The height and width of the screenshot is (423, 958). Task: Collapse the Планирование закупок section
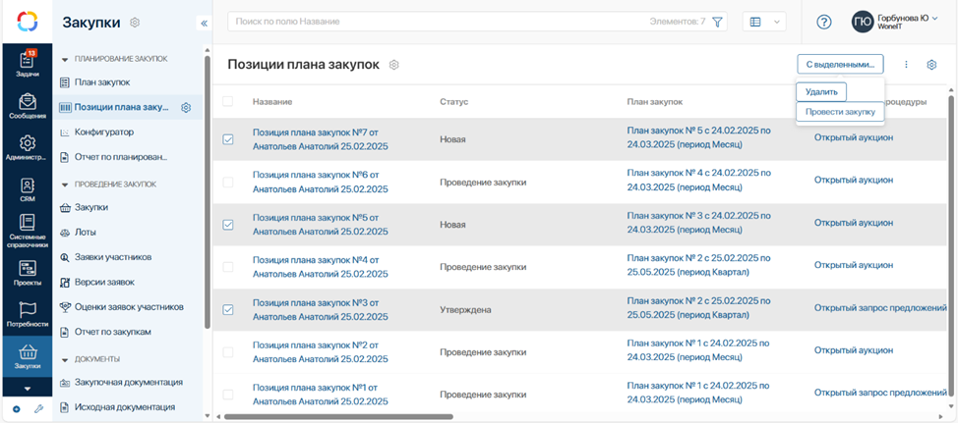[65, 59]
